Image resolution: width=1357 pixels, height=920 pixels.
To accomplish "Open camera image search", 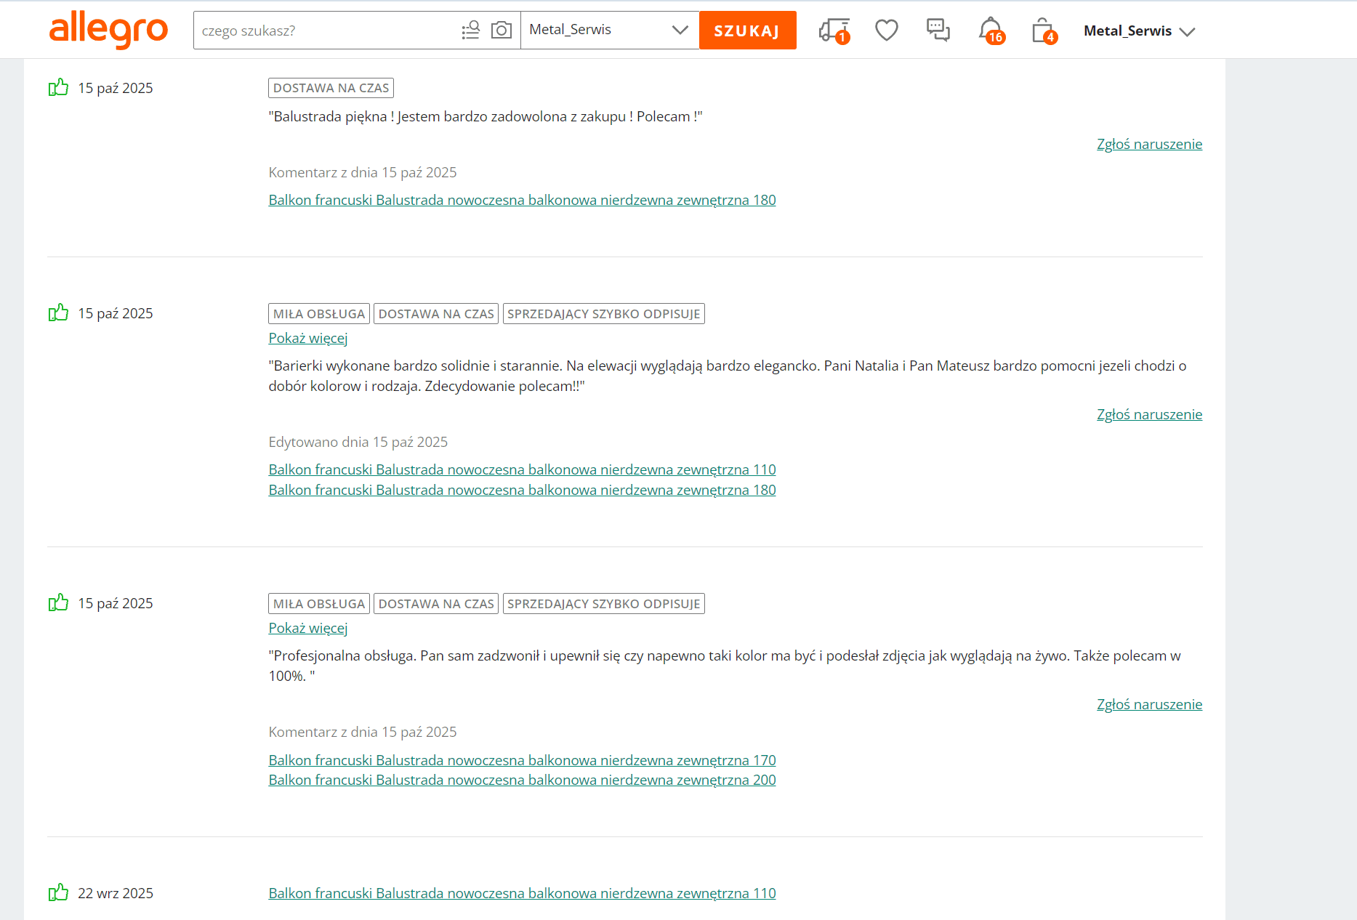I will click(x=502, y=30).
